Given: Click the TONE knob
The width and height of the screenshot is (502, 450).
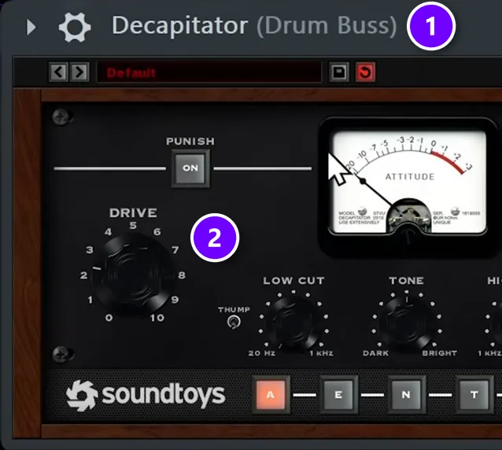Looking at the screenshot, I should point(407,323).
